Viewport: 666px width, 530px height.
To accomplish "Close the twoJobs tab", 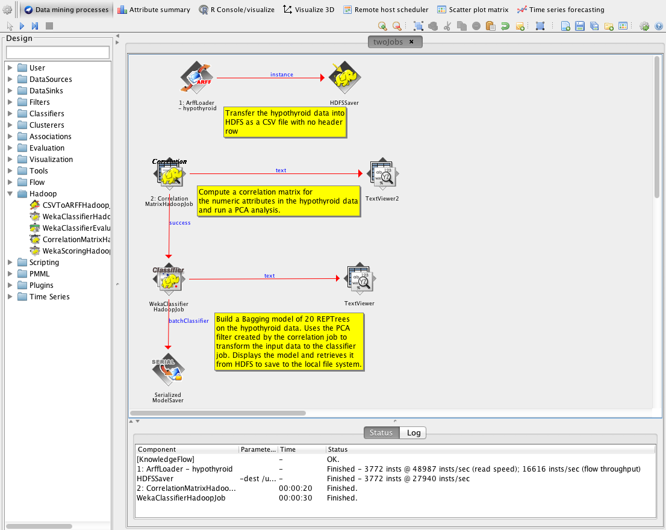I will coord(411,42).
